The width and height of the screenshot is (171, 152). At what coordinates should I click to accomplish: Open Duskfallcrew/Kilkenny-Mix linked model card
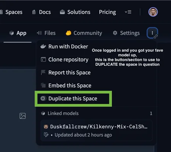(96, 130)
